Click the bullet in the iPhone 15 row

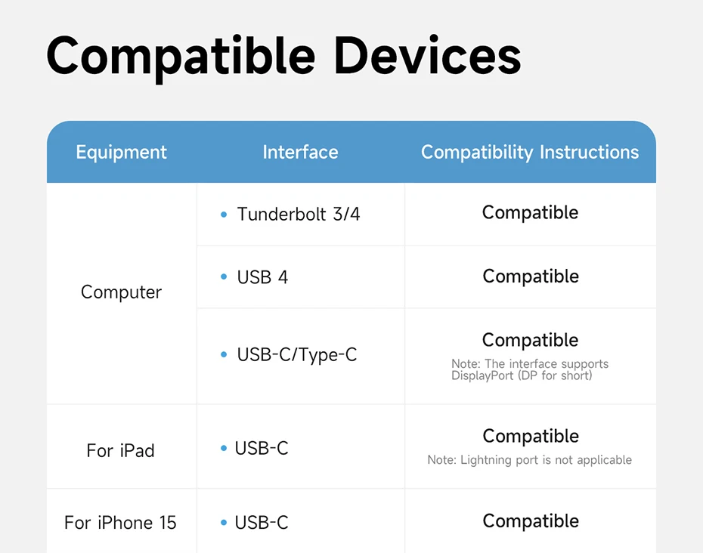coord(224,523)
